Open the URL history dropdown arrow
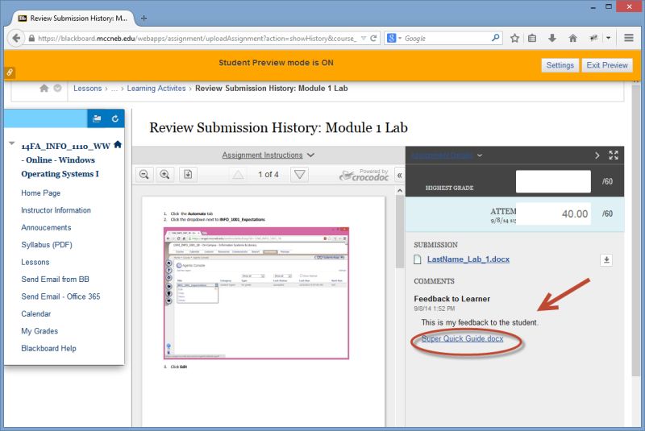 point(364,38)
